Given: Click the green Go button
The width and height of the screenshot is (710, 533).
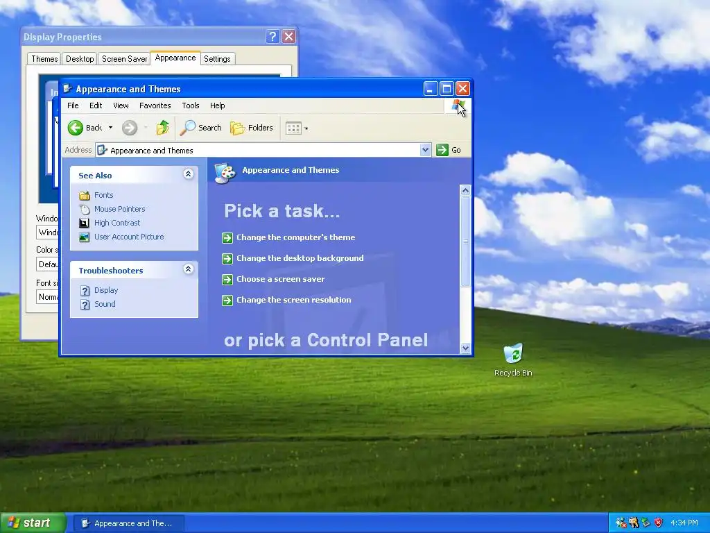Looking at the screenshot, I should click(x=449, y=150).
